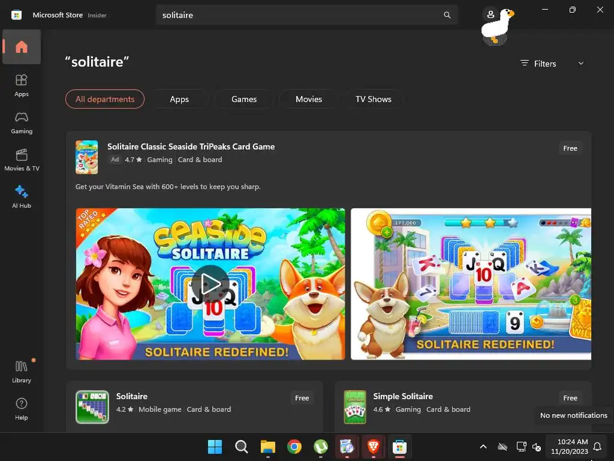The height and width of the screenshot is (461, 614).
Task: Open Brave browser from the taskbar
Action: [x=374, y=447]
